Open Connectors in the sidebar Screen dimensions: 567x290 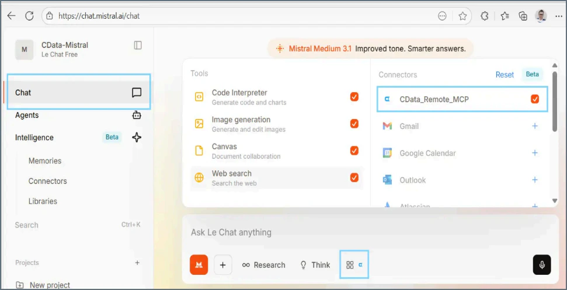coord(48,181)
